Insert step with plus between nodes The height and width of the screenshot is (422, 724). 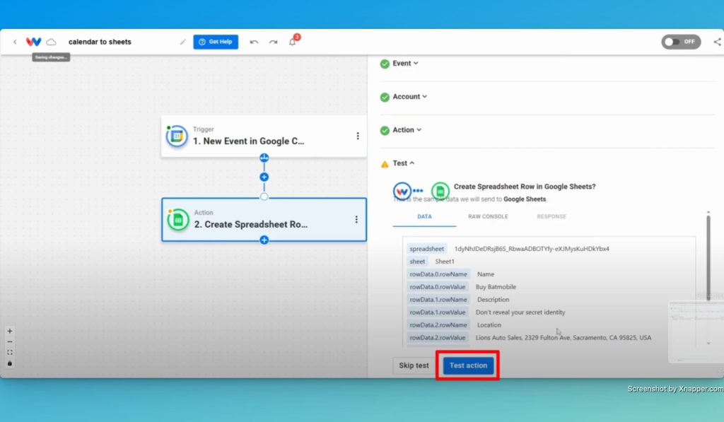(264, 177)
